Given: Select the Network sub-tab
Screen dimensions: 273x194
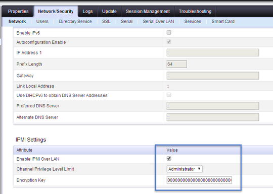Looking at the screenshot, I should [17, 22].
